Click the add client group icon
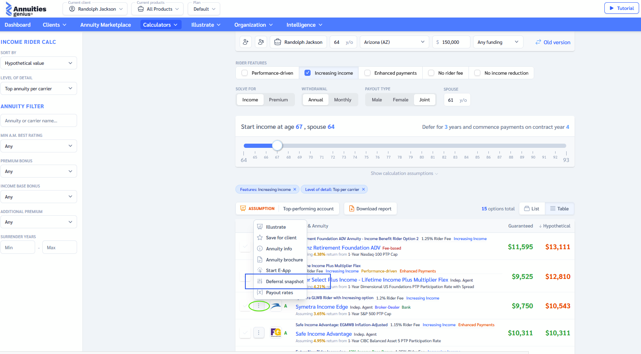The height and width of the screenshot is (354, 641). 261,42
